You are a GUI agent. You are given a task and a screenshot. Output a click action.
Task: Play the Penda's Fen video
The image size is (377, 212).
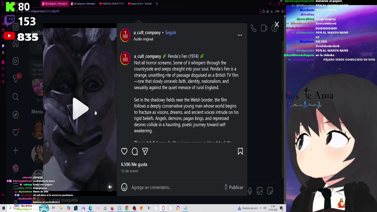80,109
